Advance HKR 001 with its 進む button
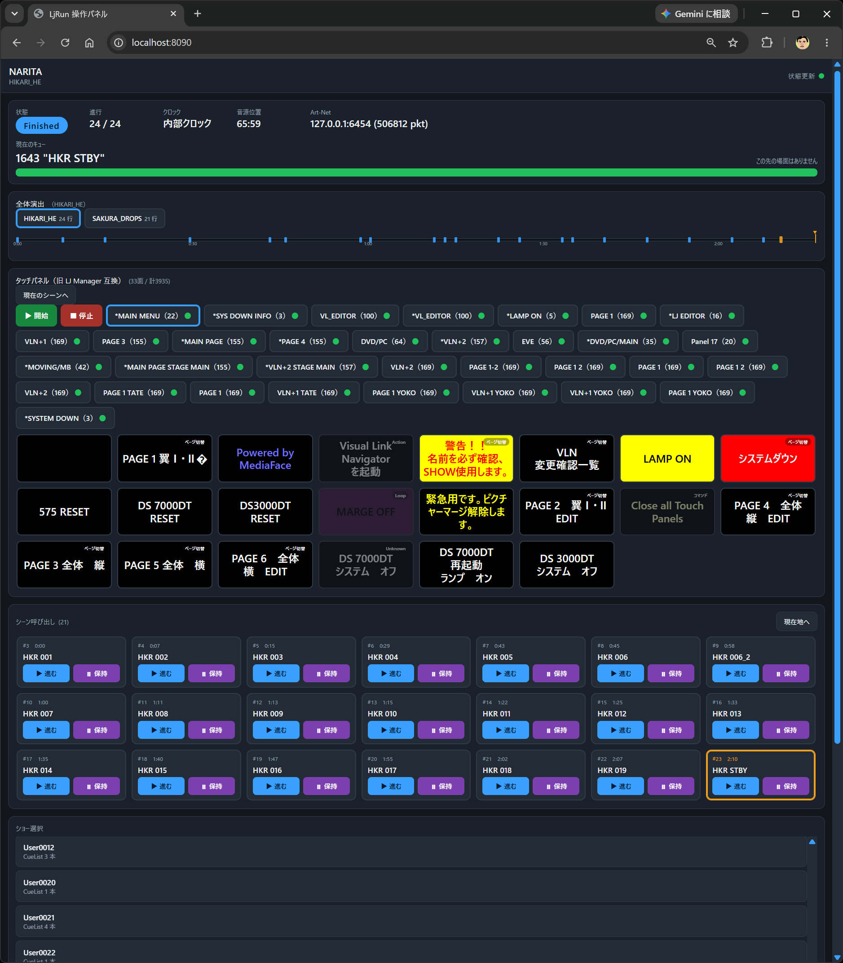The height and width of the screenshot is (963, 843). pyautogui.click(x=46, y=673)
